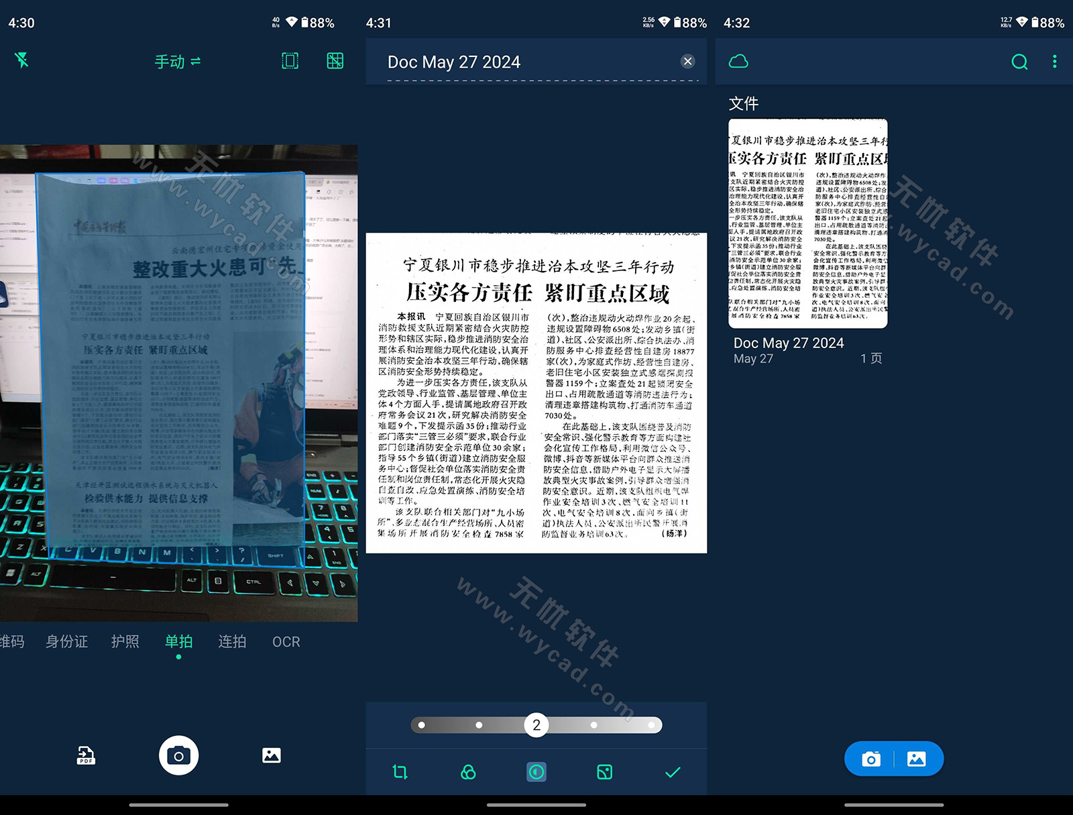Tap the grid overlay icon in the camera toolbar
The image size is (1073, 815).
tap(335, 61)
